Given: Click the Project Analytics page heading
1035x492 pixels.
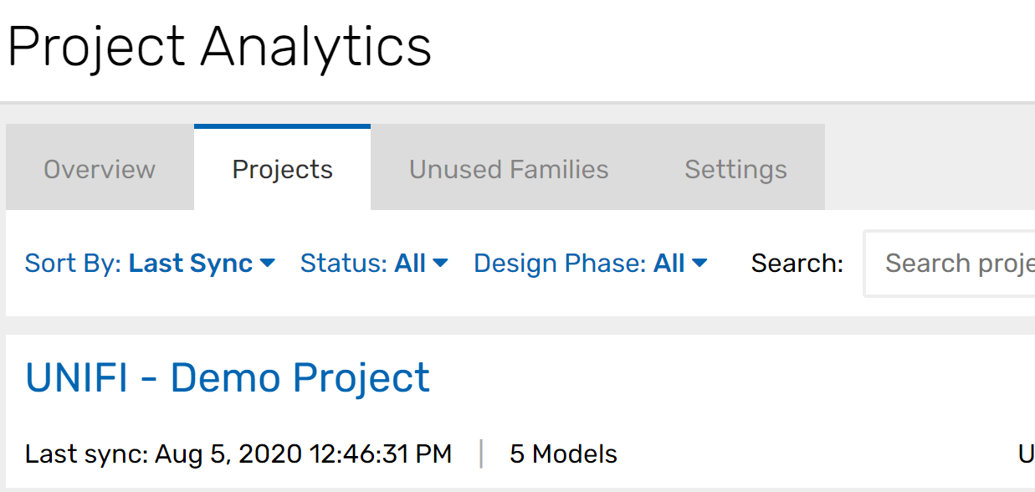Looking at the screenshot, I should [219, 46].
